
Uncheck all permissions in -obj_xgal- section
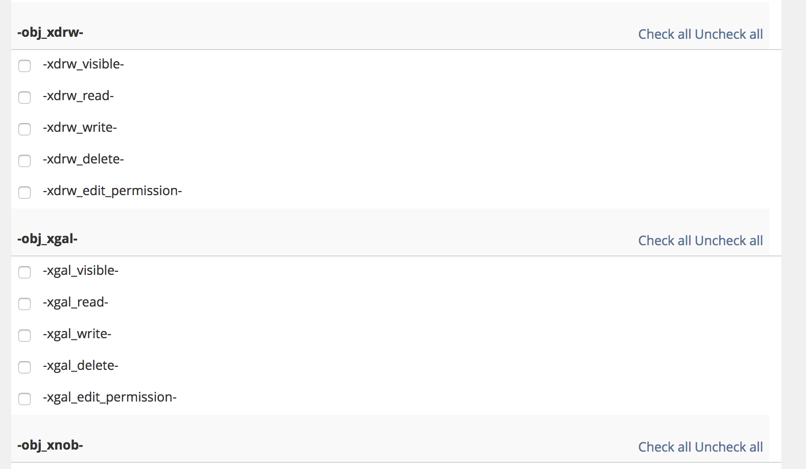point(729,241)
